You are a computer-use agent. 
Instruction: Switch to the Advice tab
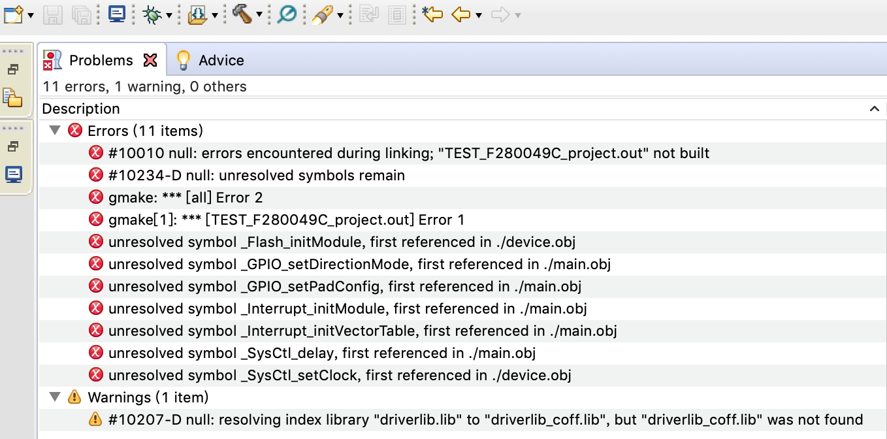tap(221, 60)
